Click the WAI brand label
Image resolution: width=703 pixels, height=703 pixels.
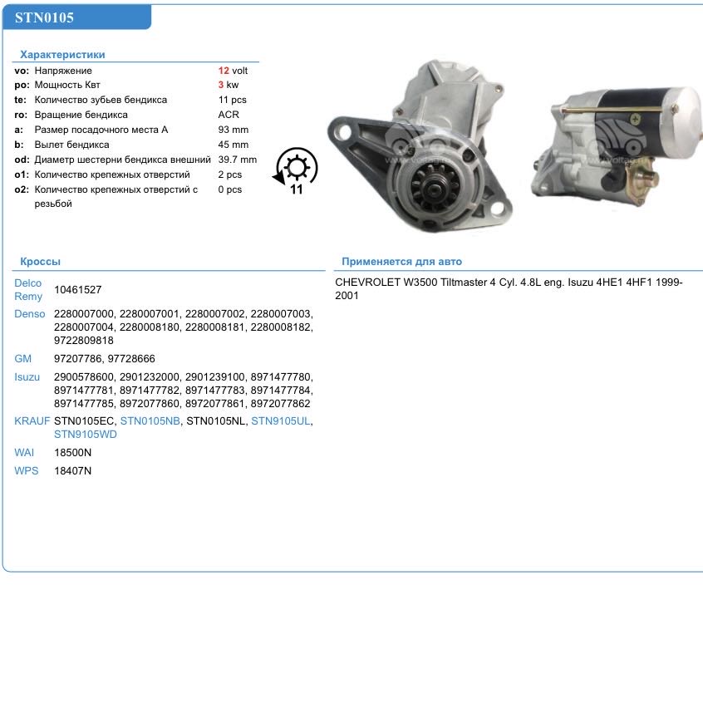coord(24,452)
